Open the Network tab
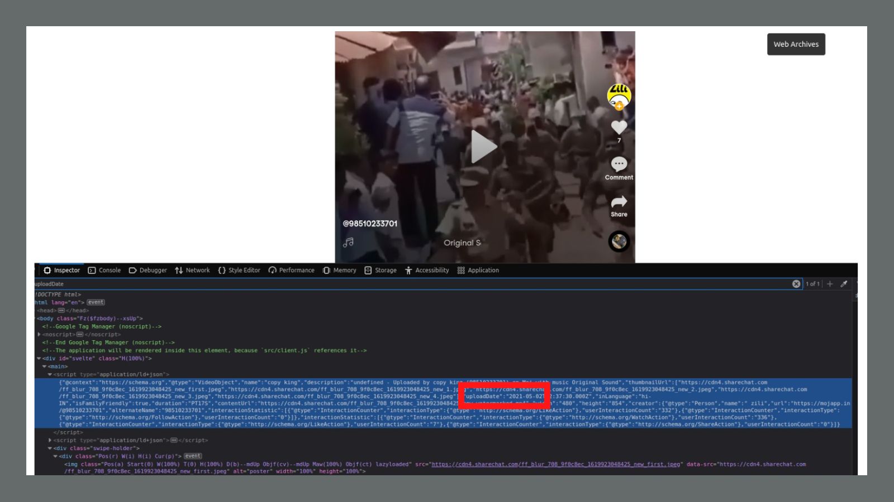The height and width of the screenshot is (502, 894). tap(192, 271)
